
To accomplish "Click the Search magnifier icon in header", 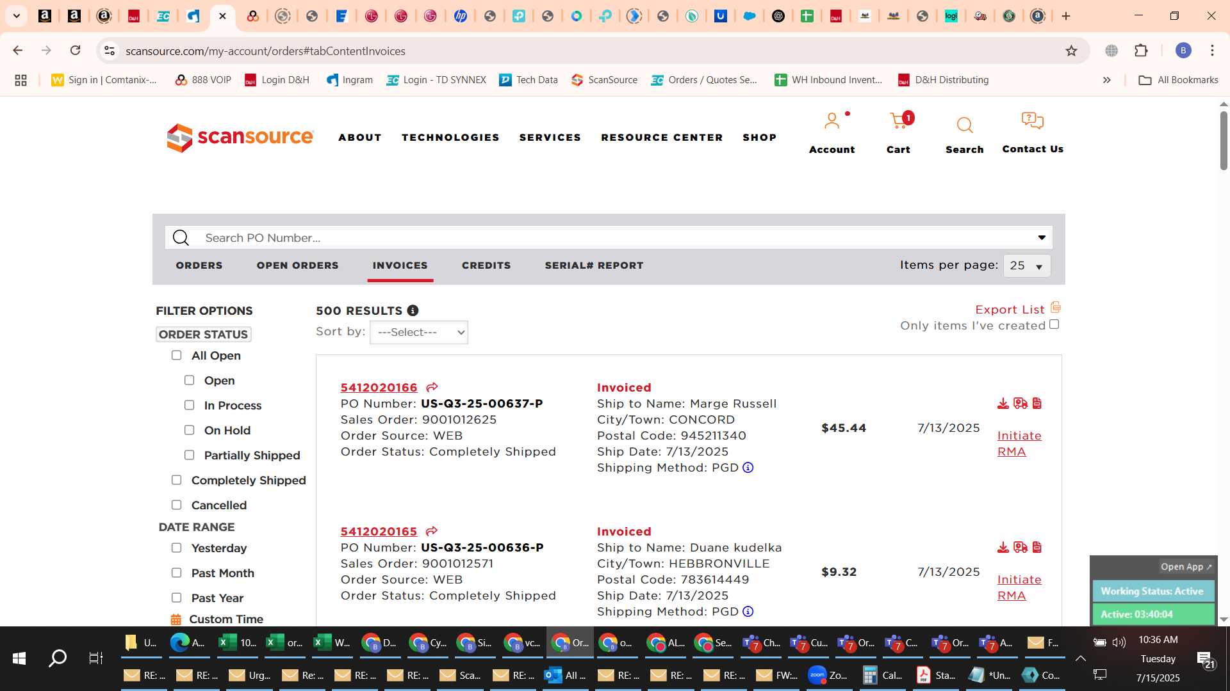I will pos(965,125).
